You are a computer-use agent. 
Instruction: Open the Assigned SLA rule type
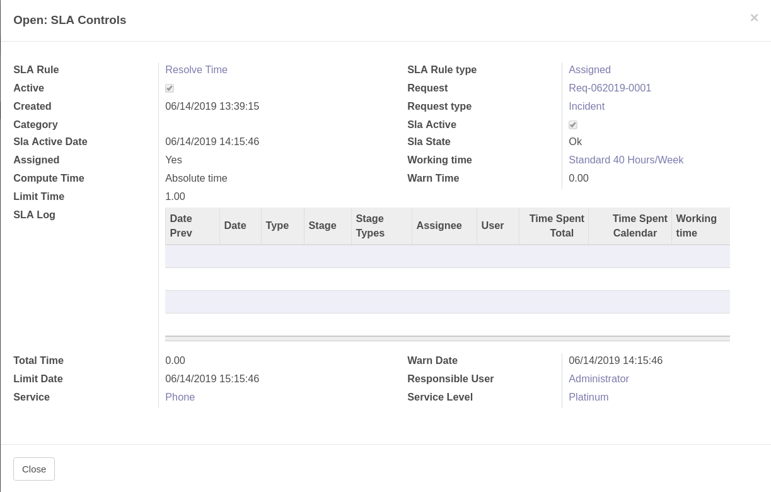[589, 70]
